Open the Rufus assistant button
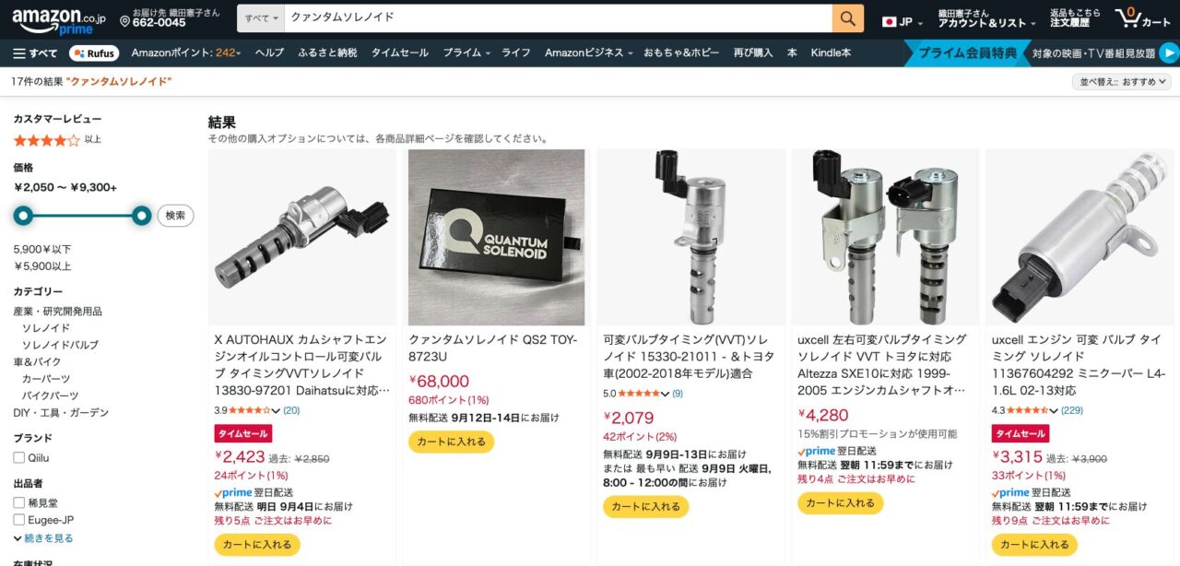This screenshot has width=1180, height=566. pos(94,53)
